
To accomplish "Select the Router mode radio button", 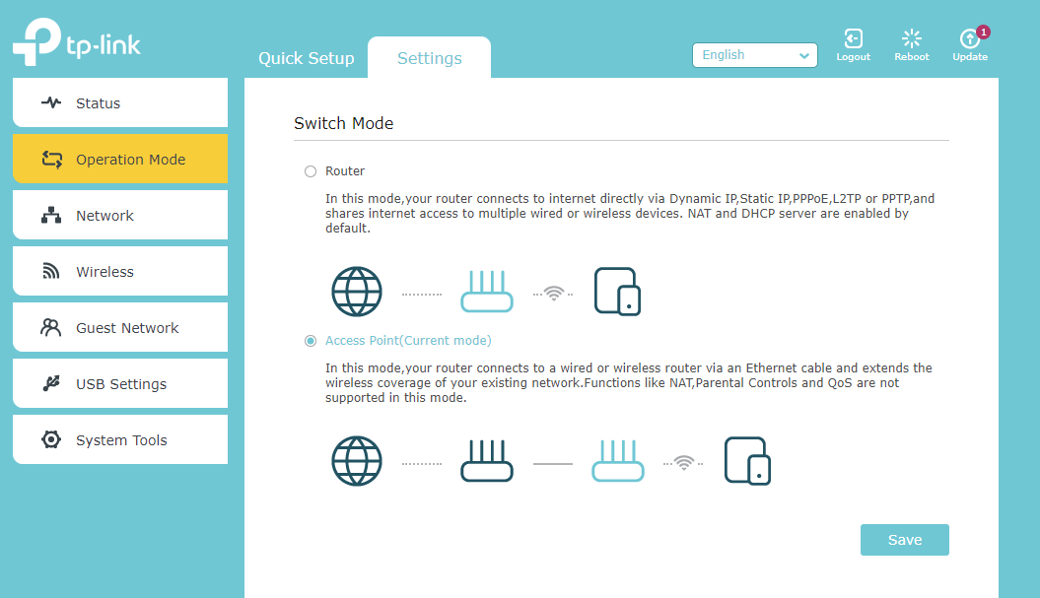I will point(311,171).
